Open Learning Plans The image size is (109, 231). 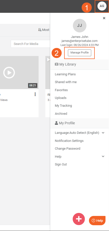[x=65, y=74]
